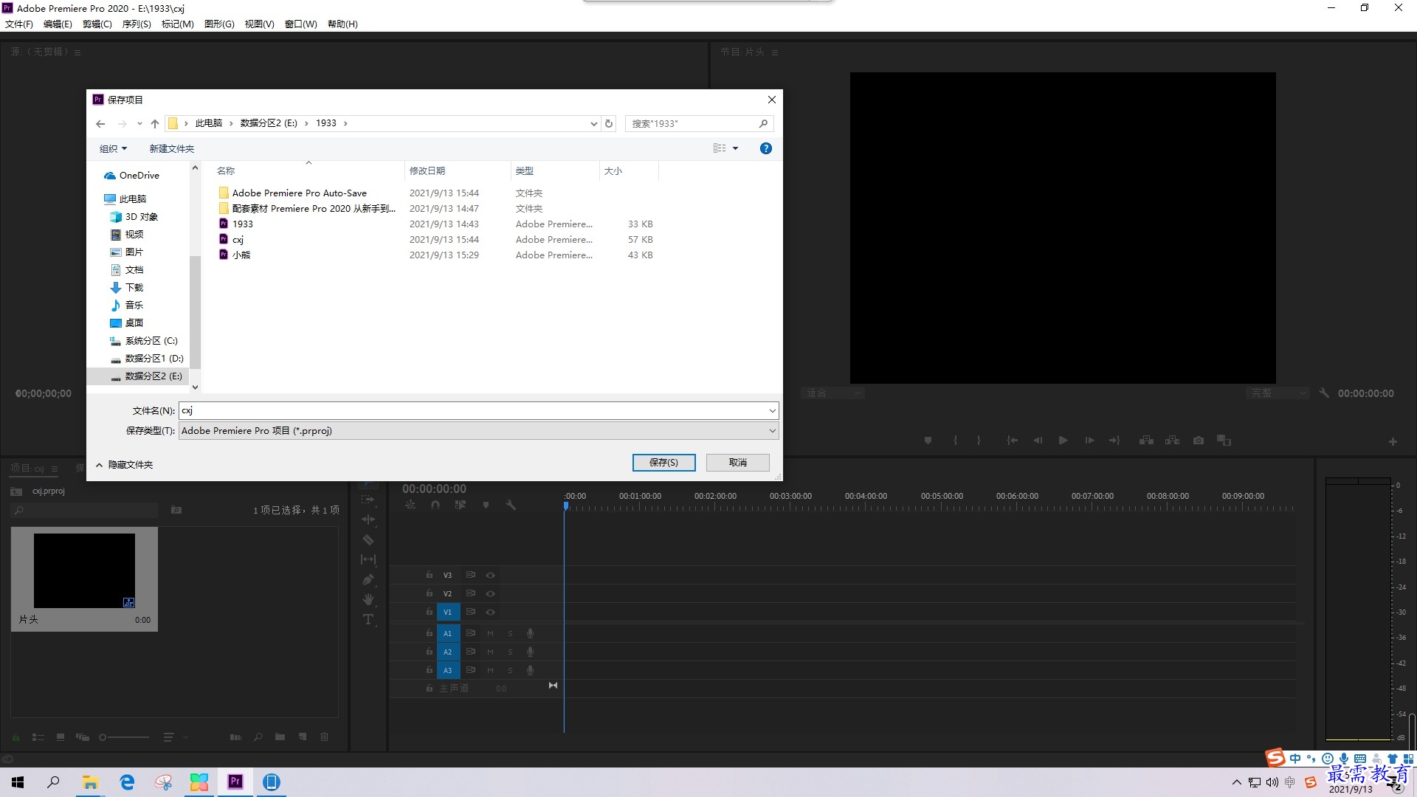Image resolution: width=1417 pixels, height=797 pixels.
Task: Open file name history dropdown arrow
Action: (x=772, y=411)
